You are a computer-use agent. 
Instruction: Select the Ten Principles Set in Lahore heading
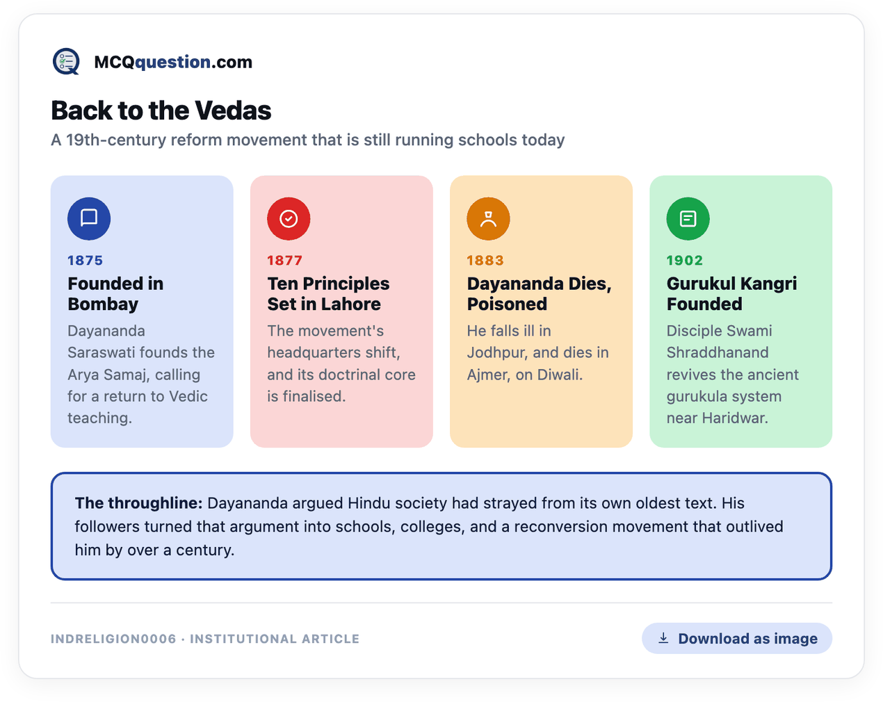click(x=328, y=293)
